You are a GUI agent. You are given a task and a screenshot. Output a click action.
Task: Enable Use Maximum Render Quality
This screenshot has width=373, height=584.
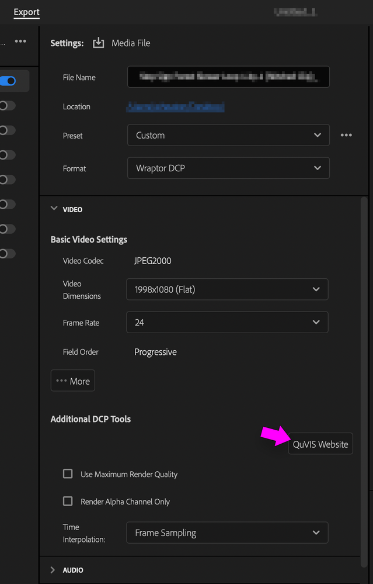[x=68, y=474]
